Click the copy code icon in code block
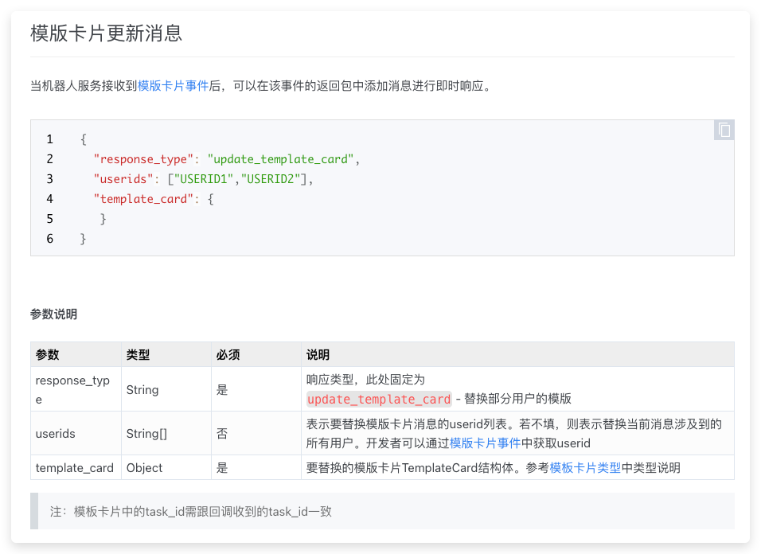The image size is (761, 554). [x=724, y=131]
